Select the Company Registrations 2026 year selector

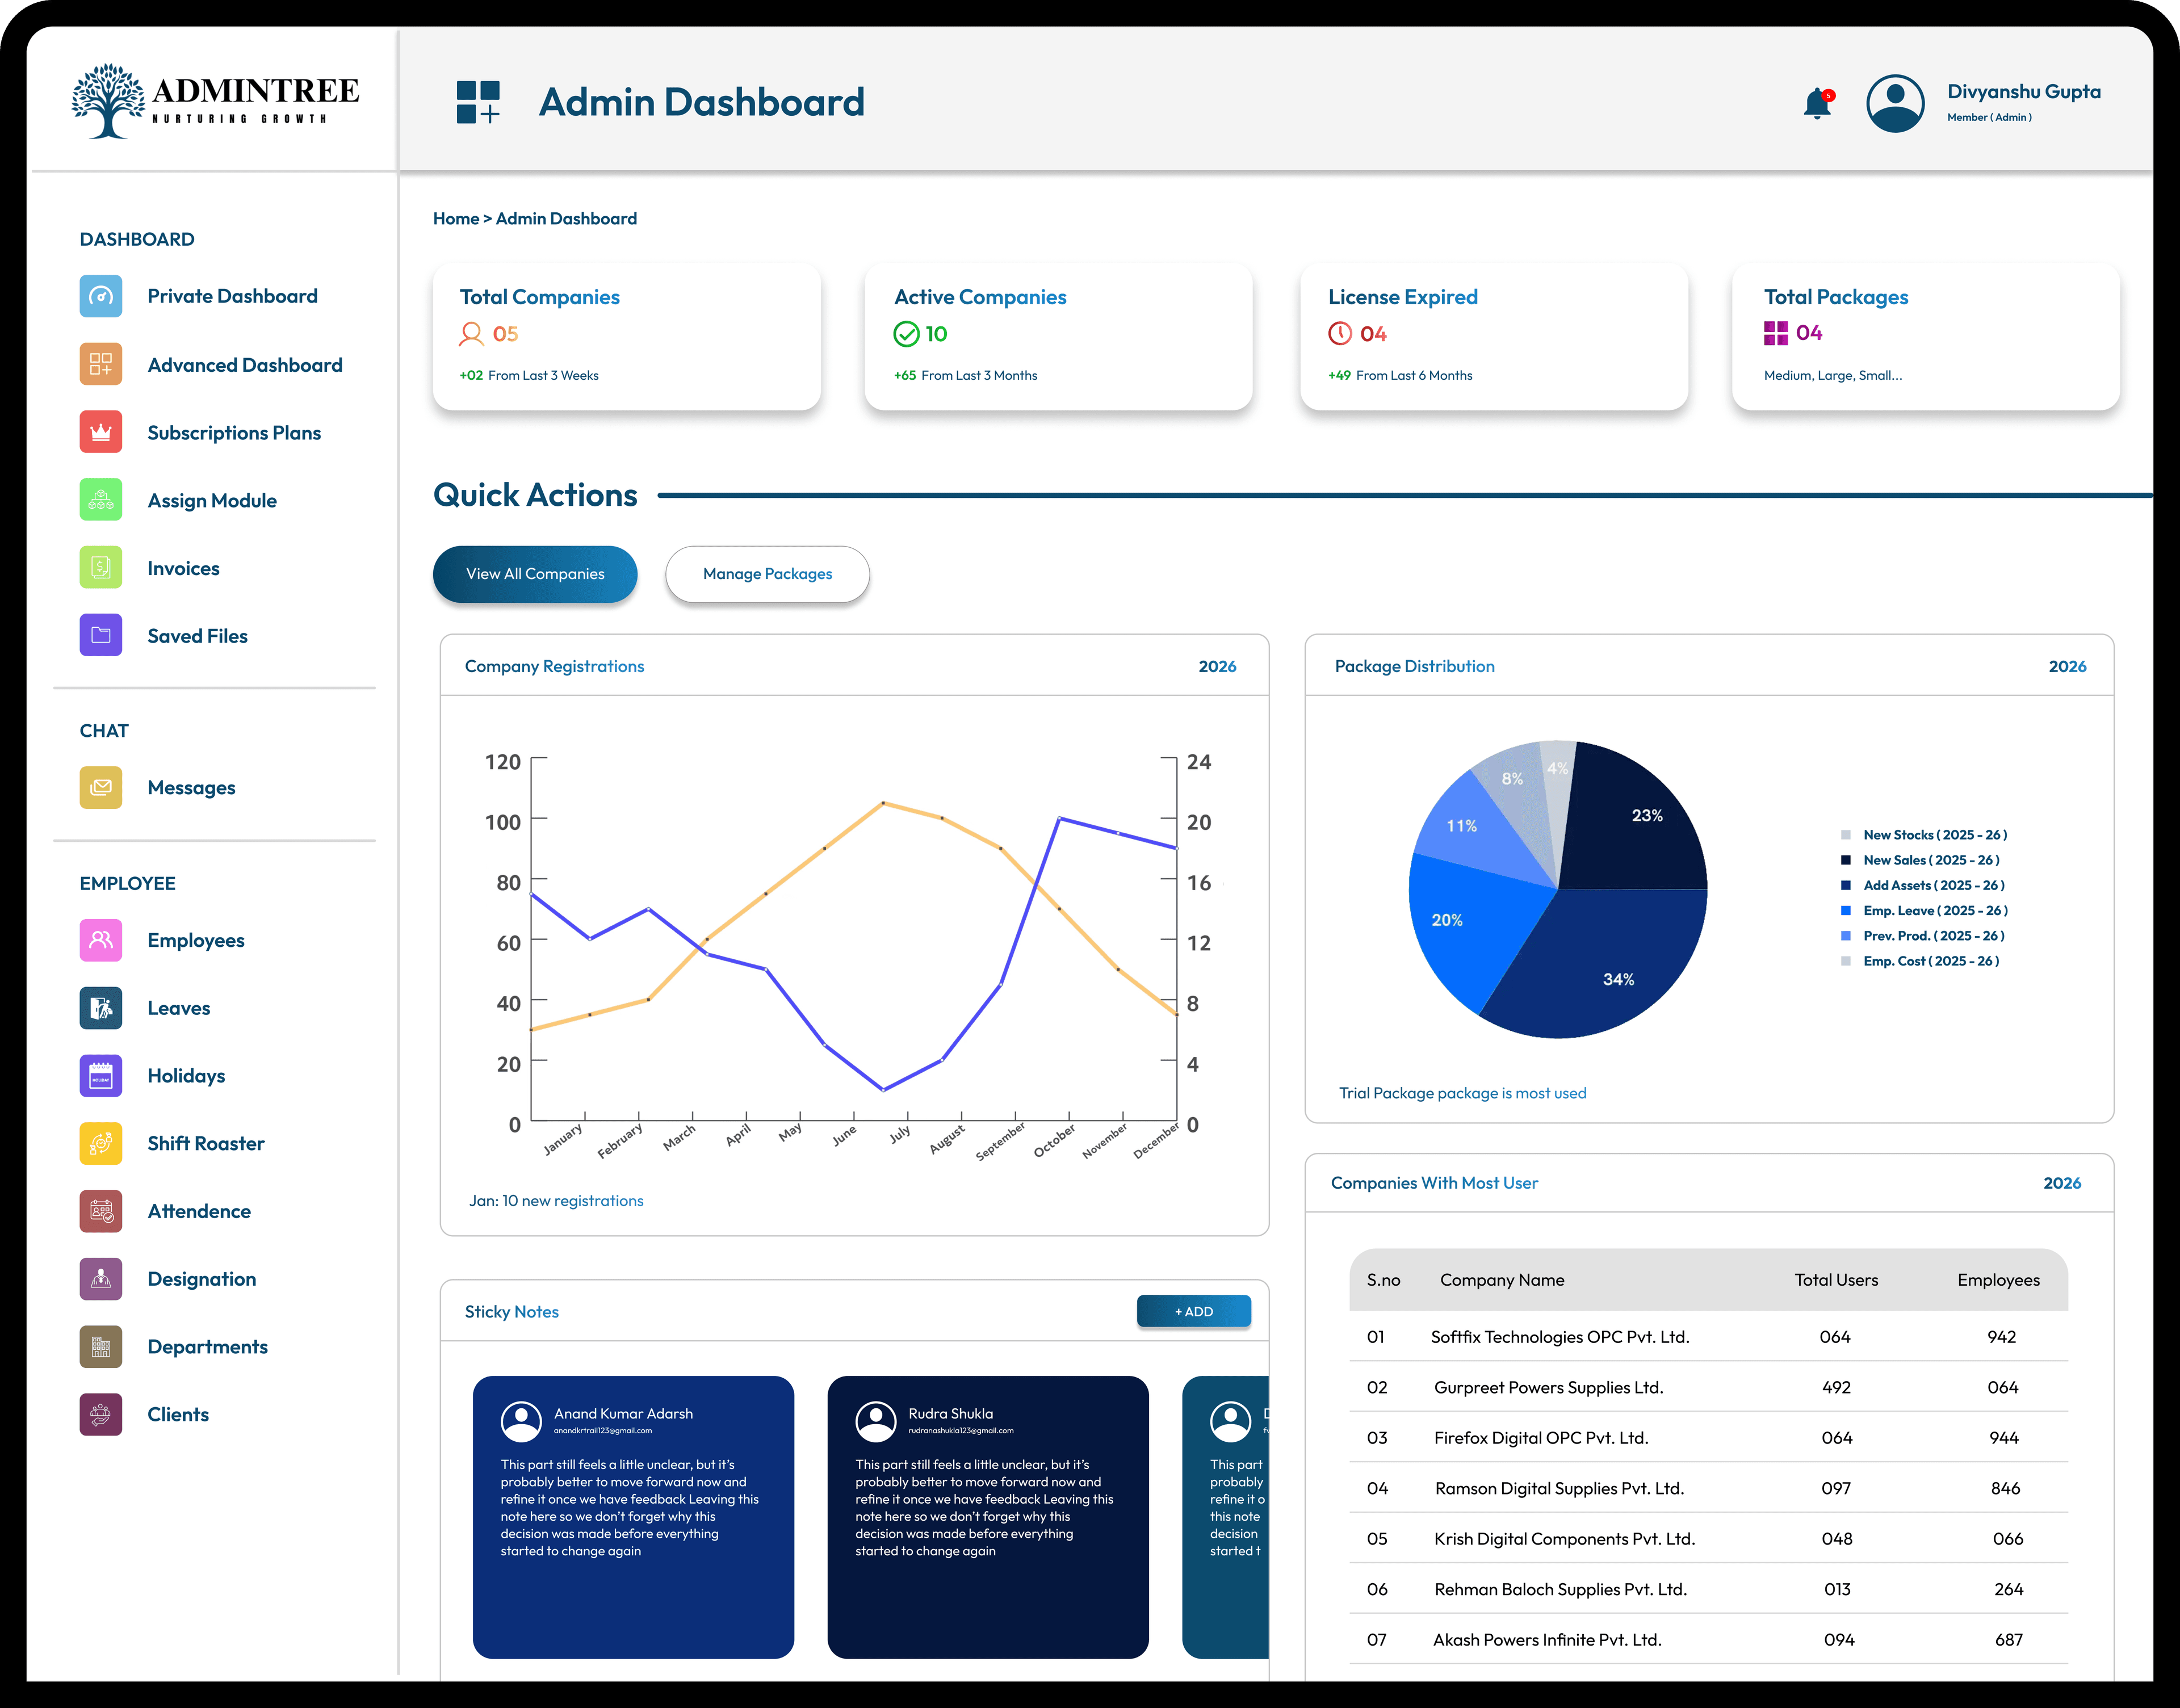coord(1217,666)
